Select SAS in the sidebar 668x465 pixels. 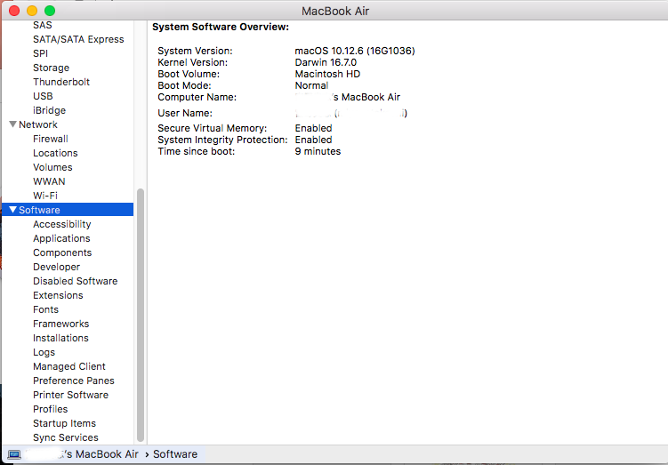coord(42,25)
